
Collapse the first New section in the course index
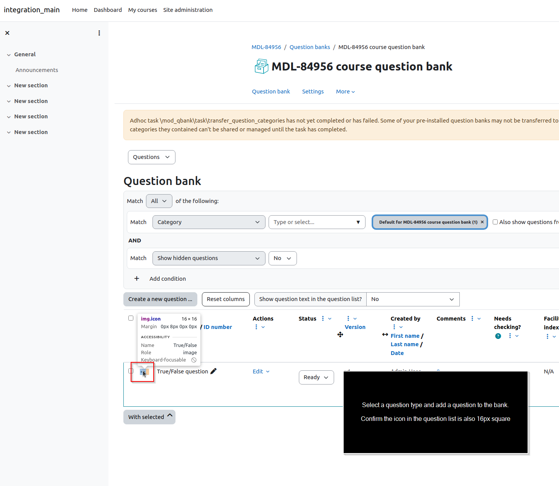pyautogui.click(x=9, y=86)
